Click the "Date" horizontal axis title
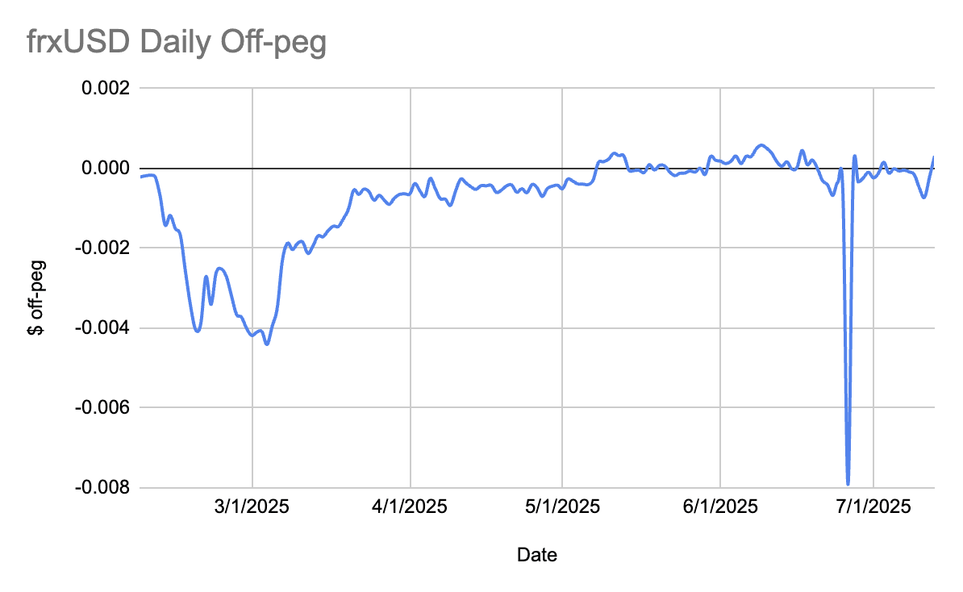The image size is (963, 592). [x=536, y=555]
